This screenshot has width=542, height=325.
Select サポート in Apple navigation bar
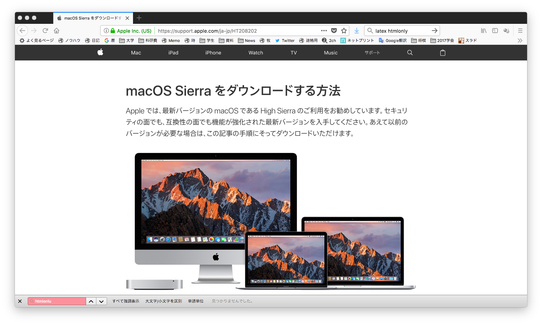pyautogui.click(x=372, y=53)
